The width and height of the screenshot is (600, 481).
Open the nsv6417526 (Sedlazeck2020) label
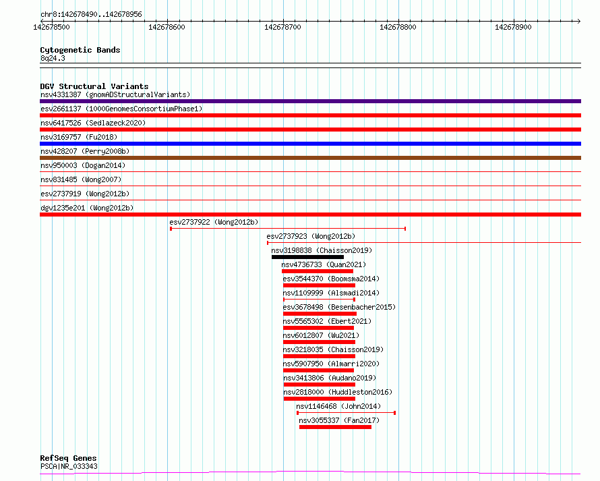(x=93, y=123)
